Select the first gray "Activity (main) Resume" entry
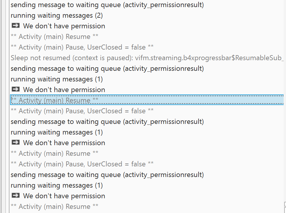The image size is (286, 213). tap(55, 37)
